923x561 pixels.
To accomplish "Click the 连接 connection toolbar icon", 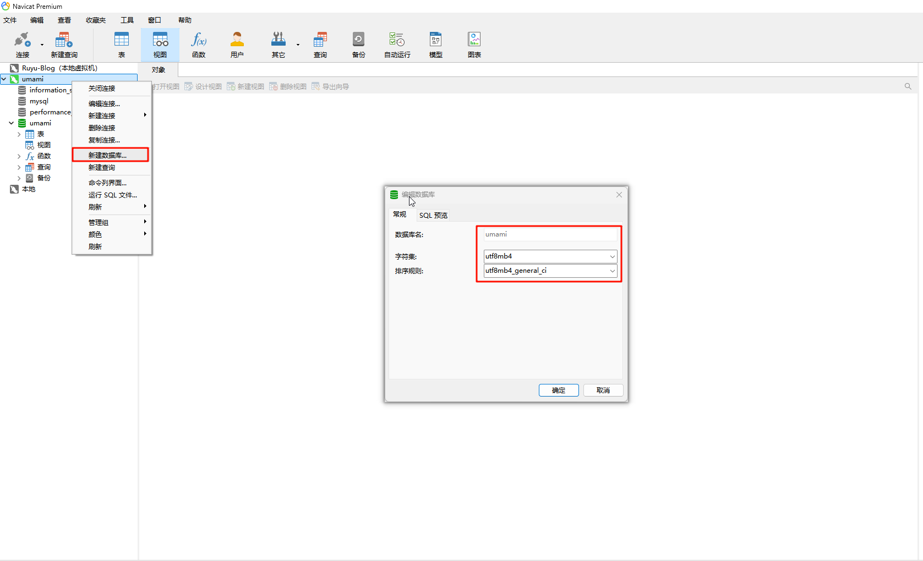I will click(x=22, y=45).
